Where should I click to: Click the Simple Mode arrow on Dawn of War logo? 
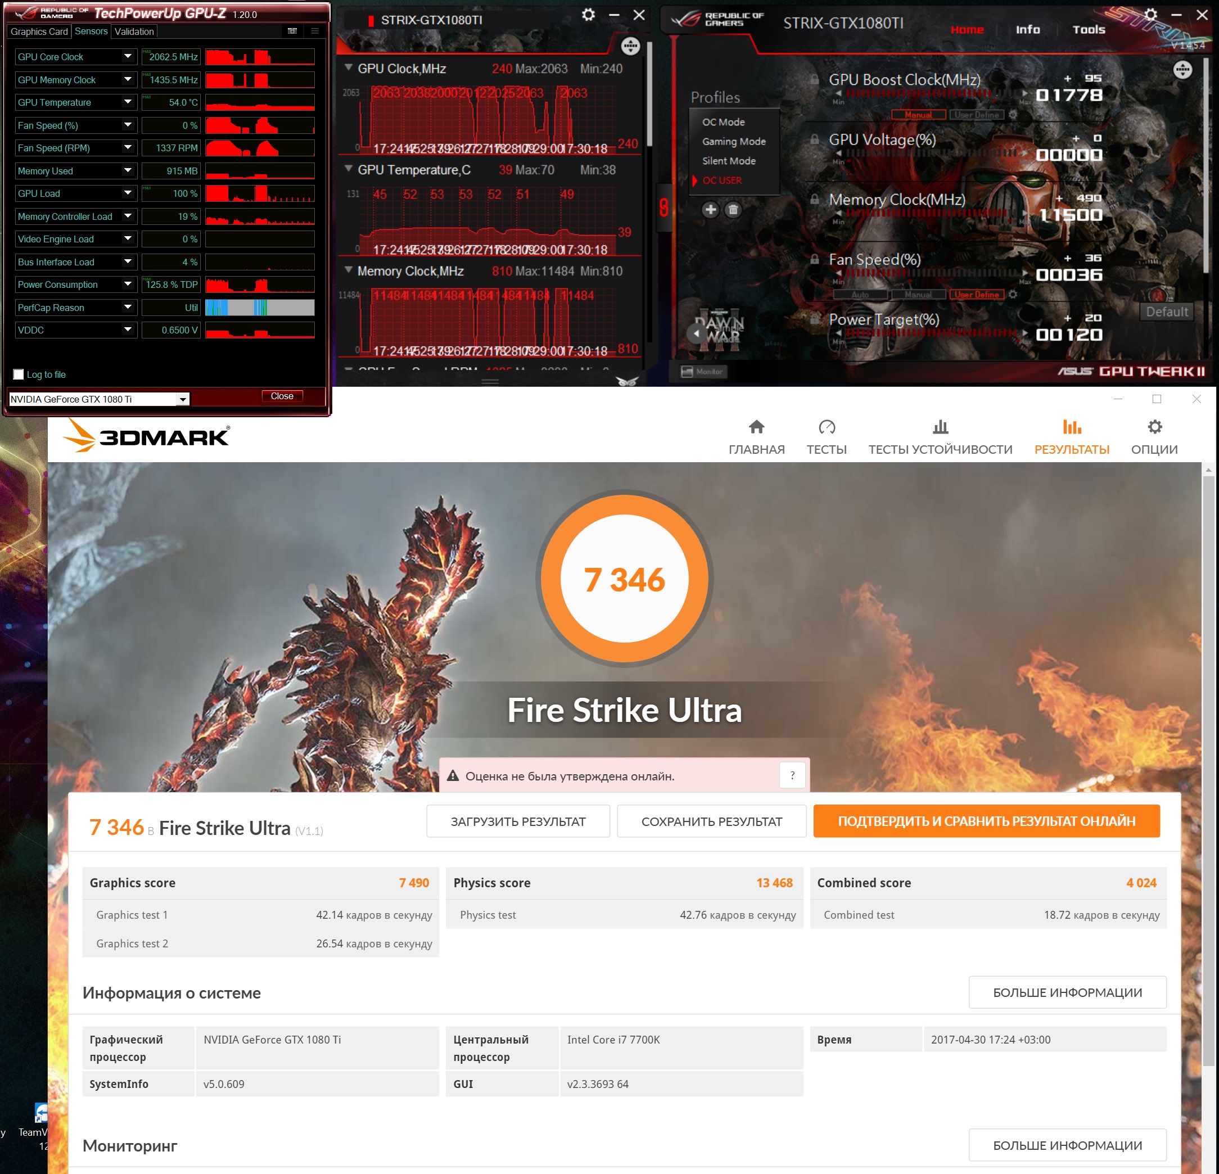click(x=697, y=333)
